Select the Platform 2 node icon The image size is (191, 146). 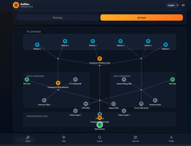tap(65, 41)
